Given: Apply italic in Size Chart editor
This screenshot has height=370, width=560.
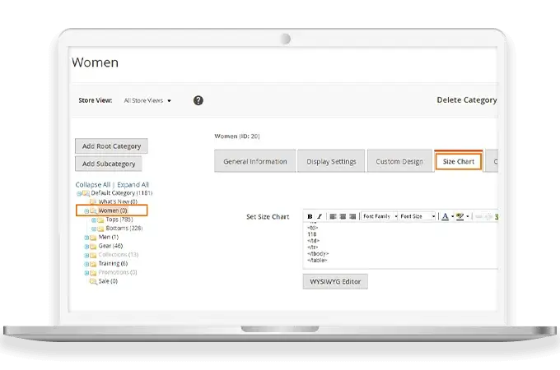Looking at the screenshot, I should point(320,216).
